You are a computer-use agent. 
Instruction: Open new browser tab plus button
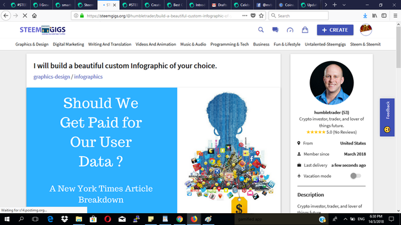point(335,5)
